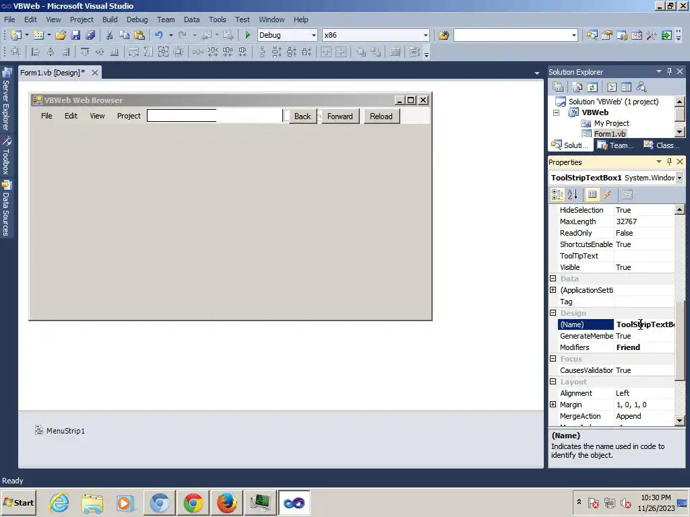The width and height of the screenshot is (690, 517).
Task: Select the My Project node
Action: click(611, 123)
